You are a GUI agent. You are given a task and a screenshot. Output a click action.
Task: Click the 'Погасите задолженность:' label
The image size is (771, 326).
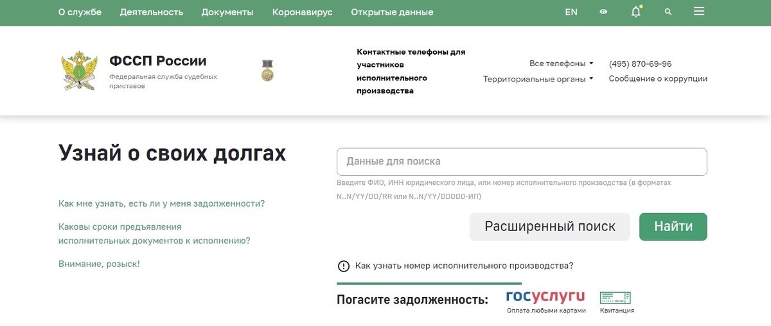click(412, 300)
